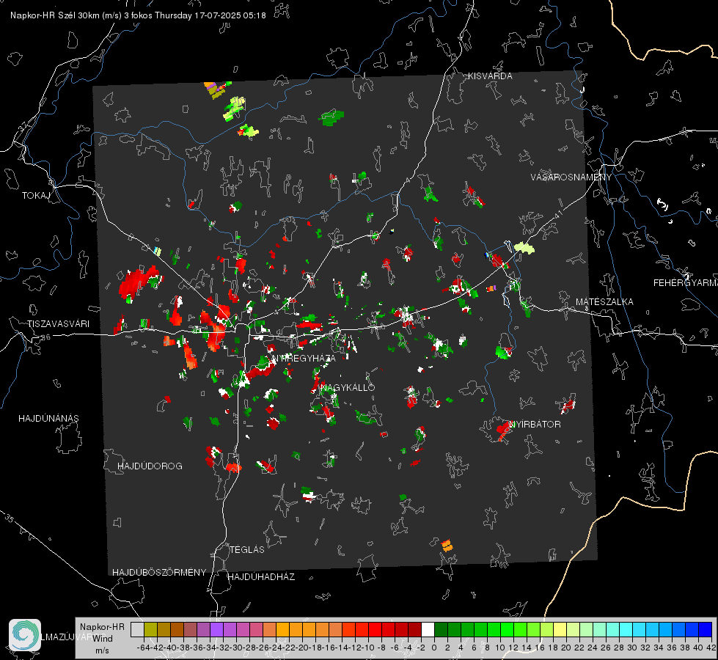718x660 pixels.
Task: Click the -64 legend value label
Action: pyautogui.click(x=144, y=648)
